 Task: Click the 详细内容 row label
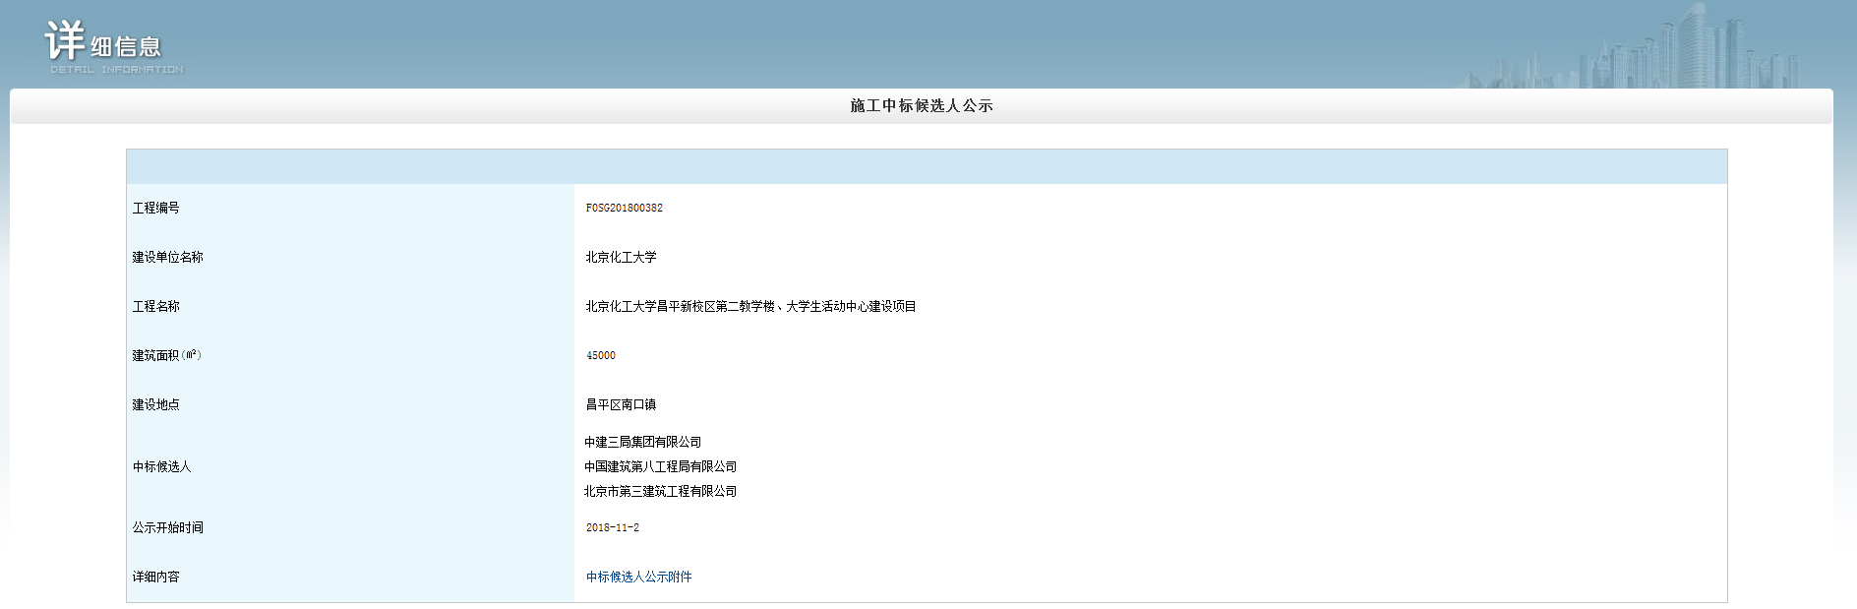[x=156, y=578]
